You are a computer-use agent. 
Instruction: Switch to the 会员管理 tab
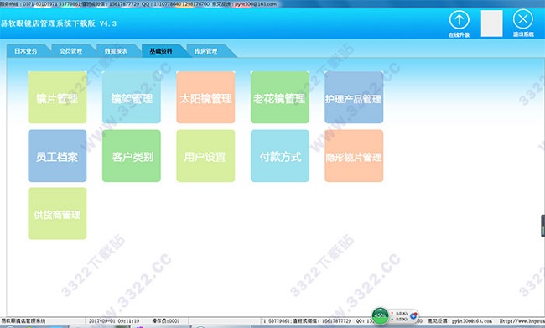click(x=72, y=51)
